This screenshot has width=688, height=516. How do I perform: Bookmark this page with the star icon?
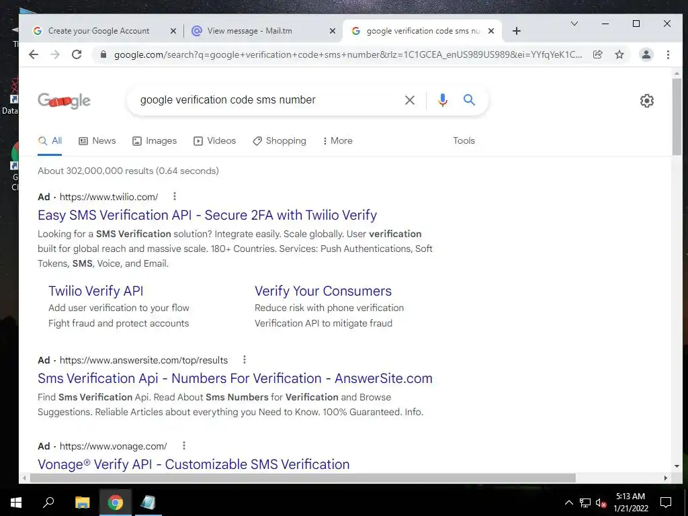(619, 54)
